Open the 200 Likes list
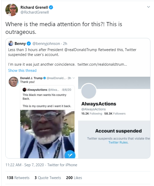 (74, 178)
